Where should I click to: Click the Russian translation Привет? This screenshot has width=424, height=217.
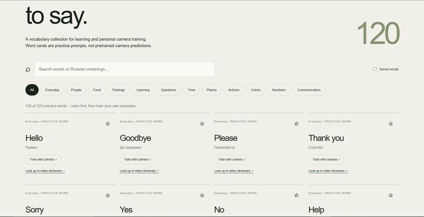pos(32,147)
